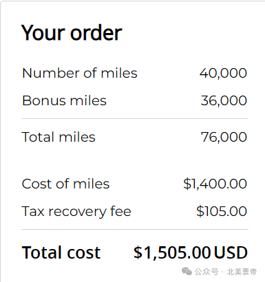Click the 'Your order' heading
This screenshot has width=265, height=282.
72,33
